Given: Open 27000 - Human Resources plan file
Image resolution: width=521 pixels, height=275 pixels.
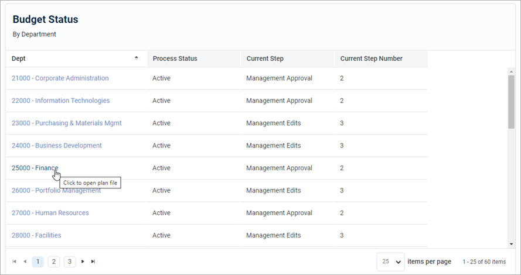Looking at the screenshot, I should (x=50, y=213).
